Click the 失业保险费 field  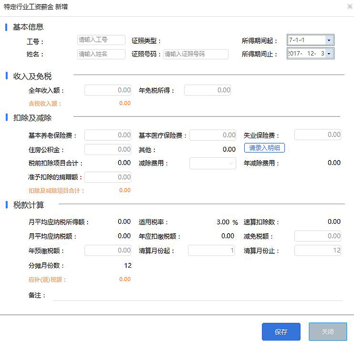point(318,135)
